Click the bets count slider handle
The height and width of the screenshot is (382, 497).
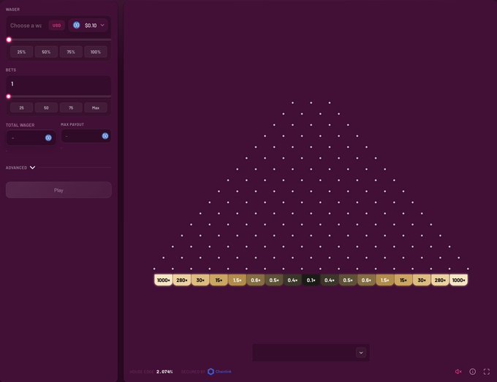tap(9, 96)
